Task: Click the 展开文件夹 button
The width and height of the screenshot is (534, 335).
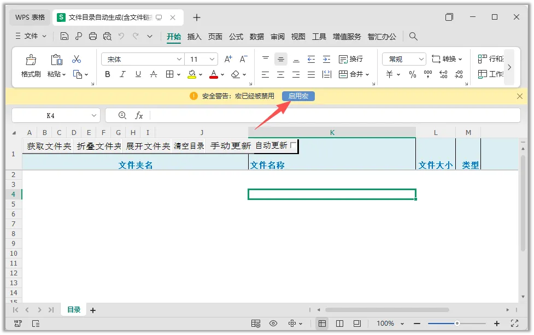Action: pyautogui.click(x=148, y=146)
